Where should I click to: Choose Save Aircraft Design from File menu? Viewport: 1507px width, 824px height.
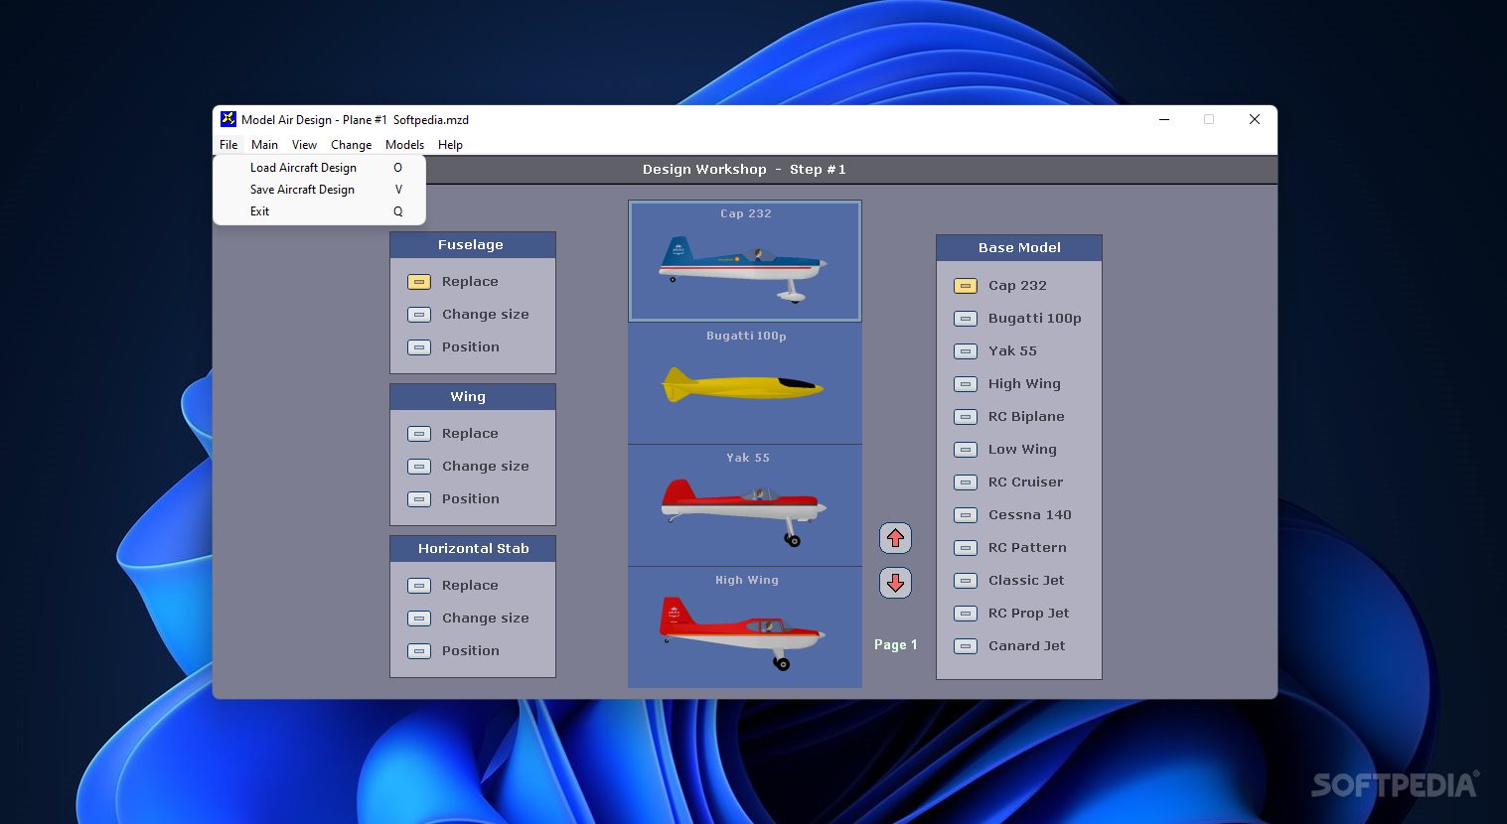coord(319,190)
